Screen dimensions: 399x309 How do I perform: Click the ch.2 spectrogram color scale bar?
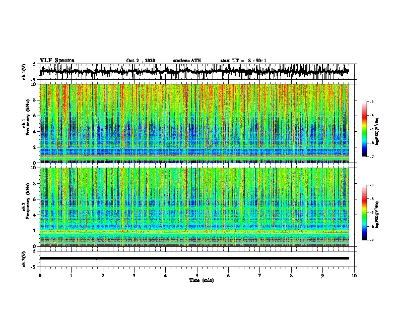point(364,213)
